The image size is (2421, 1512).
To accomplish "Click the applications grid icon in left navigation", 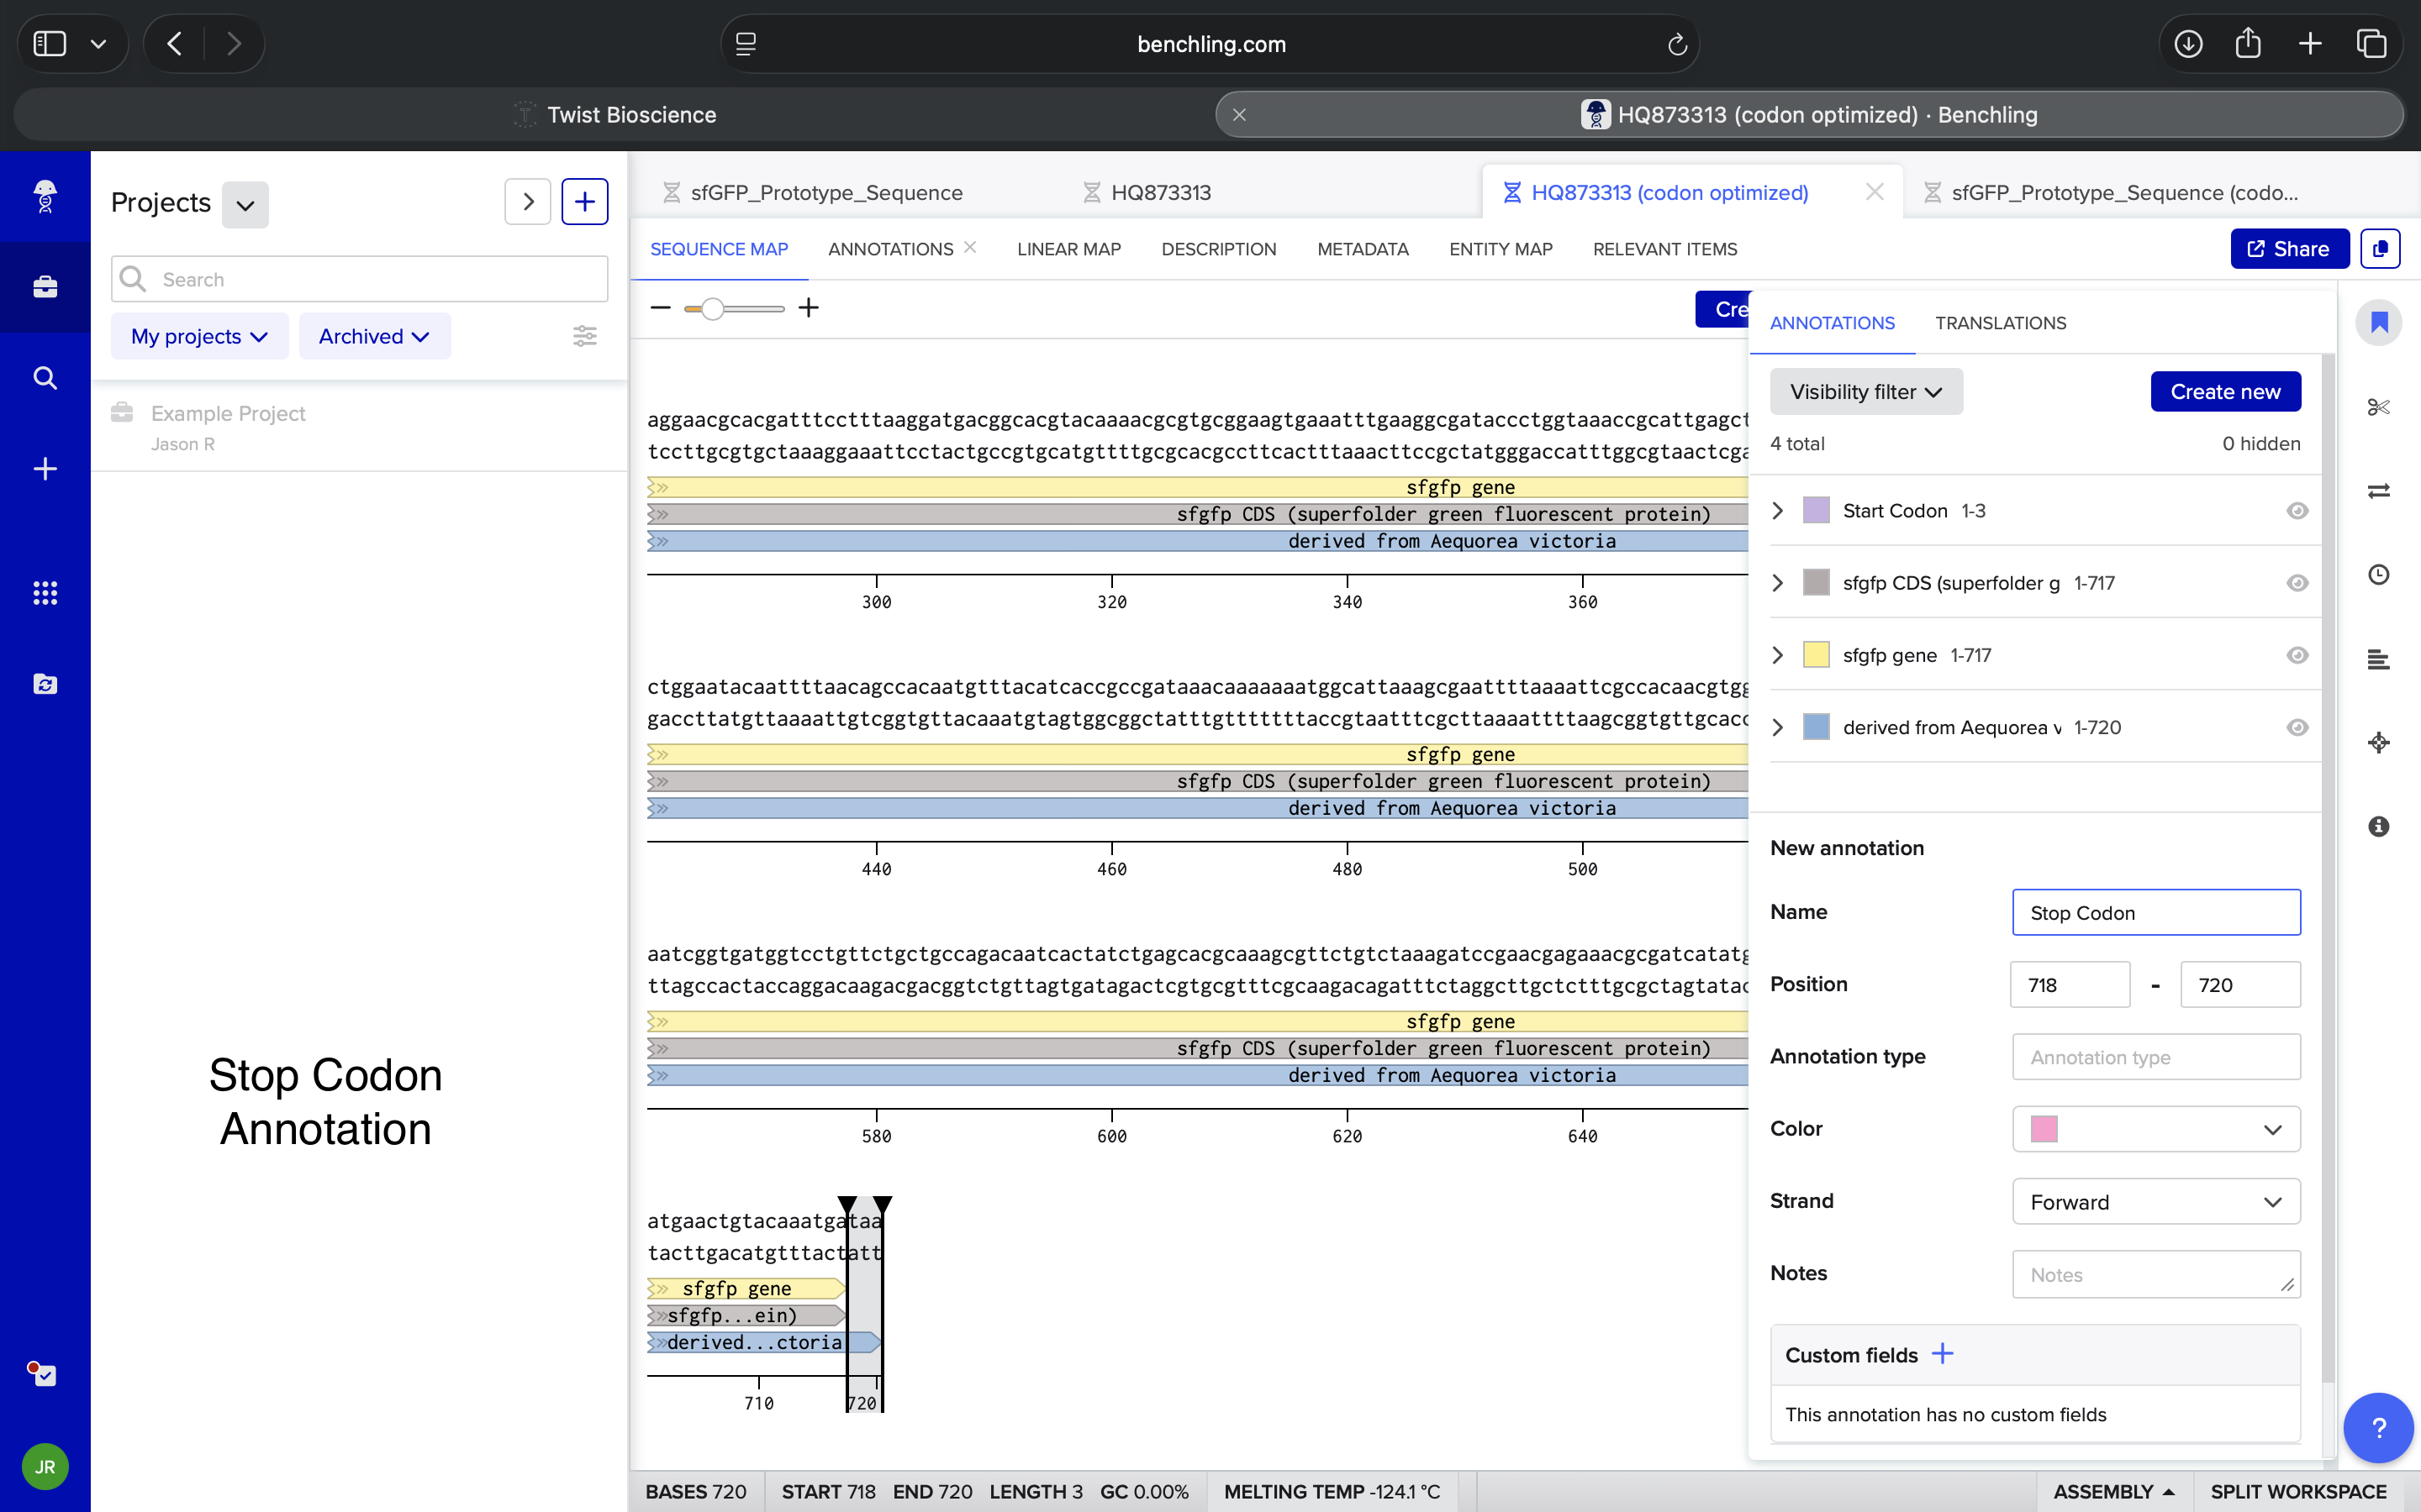I will 45,593.
